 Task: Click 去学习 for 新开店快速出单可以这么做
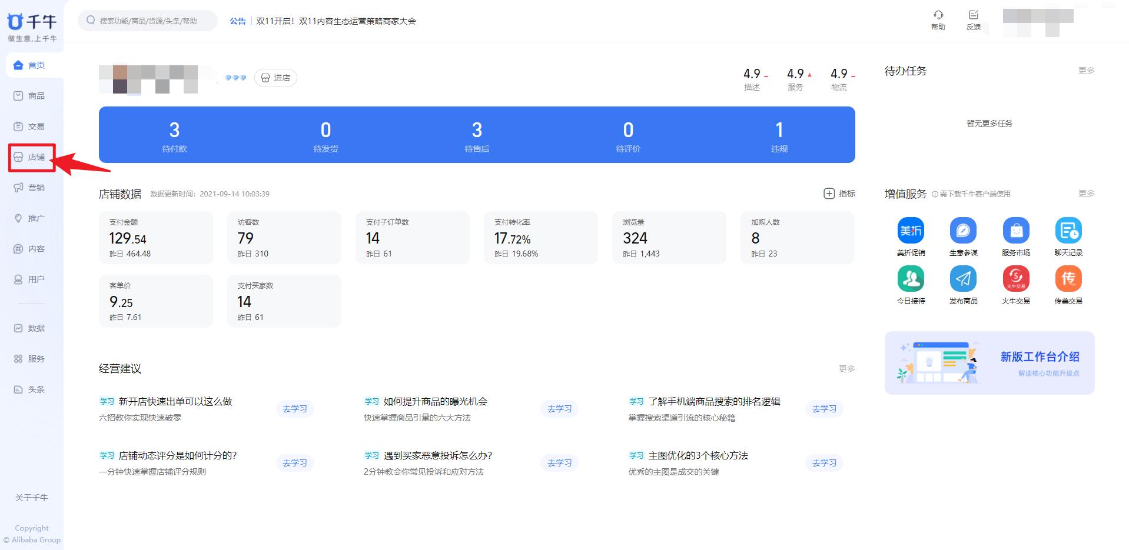(x=295, y=408)
